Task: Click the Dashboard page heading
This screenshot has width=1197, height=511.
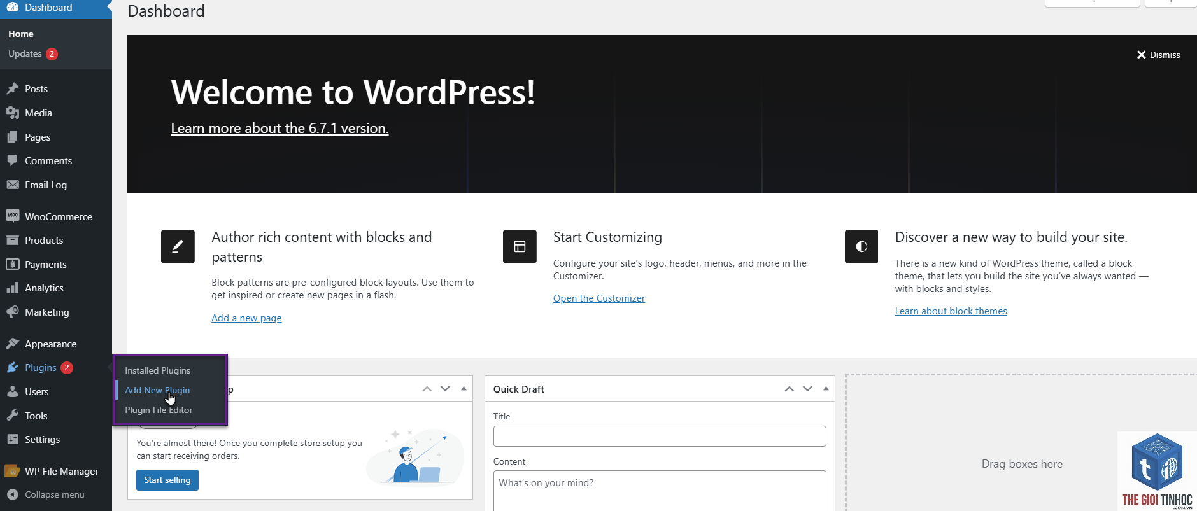Action: click(166, 11)
